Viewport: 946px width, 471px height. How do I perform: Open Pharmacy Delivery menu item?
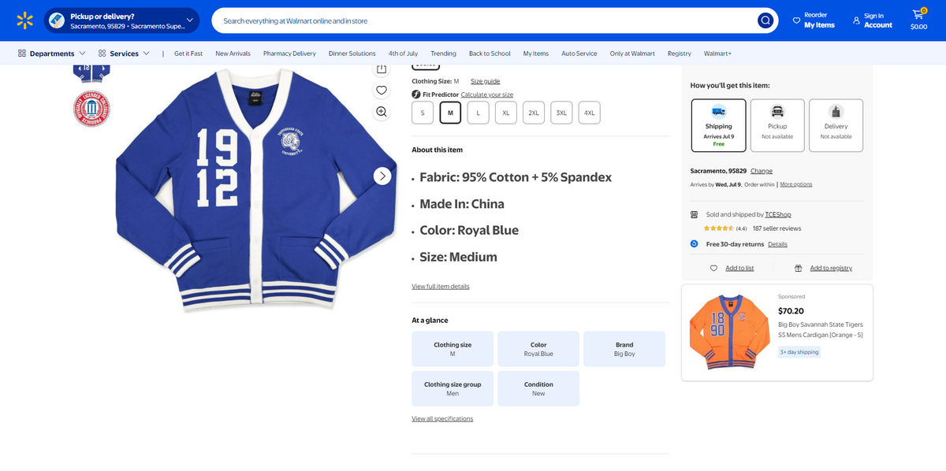[289, 54]
